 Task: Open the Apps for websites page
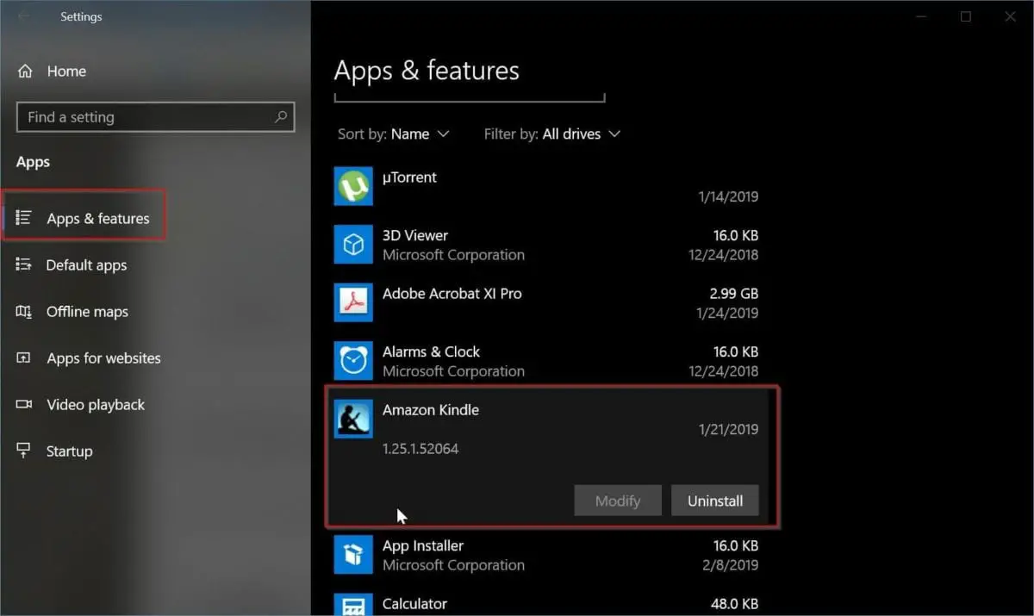tap(103, 358)
